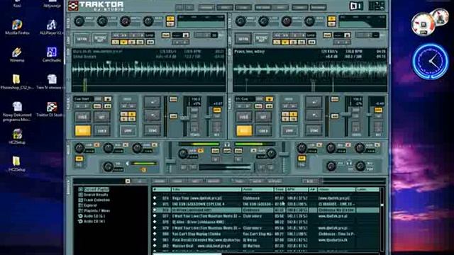This screenshot has height=255, width=454.
Task: Select Search Results in browser tree
Action: pos(96,195)
